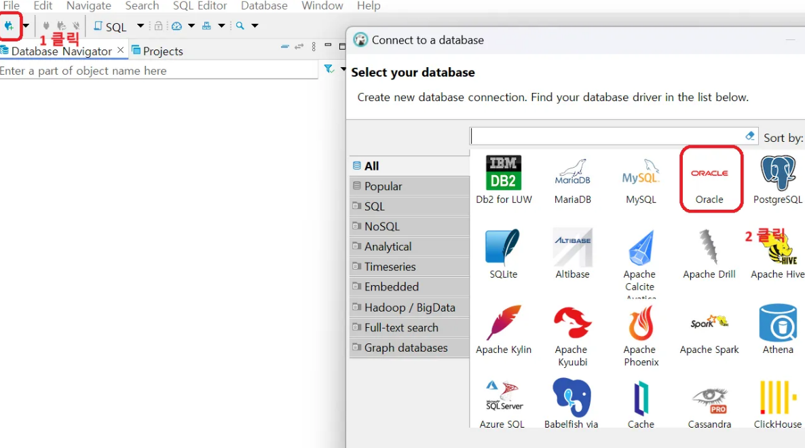Image resolution: width=805 pixels, height=448 pixels.
Task: Select the Graph databases category
Action: pyautogui.click(x=409, y=348)
